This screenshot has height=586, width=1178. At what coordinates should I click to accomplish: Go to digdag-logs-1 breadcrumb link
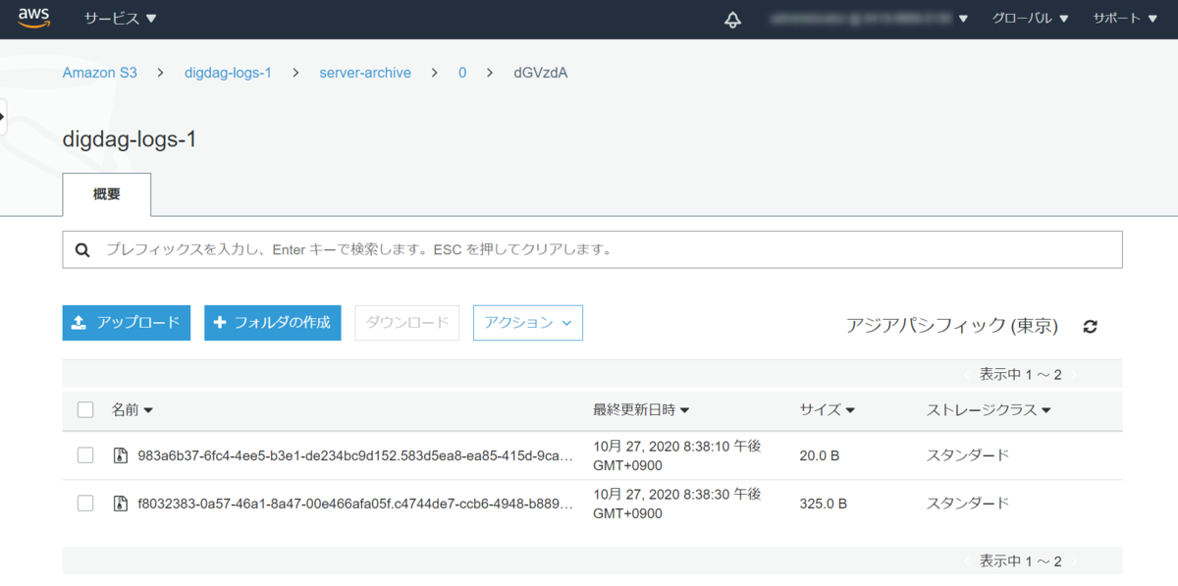coord(228,73)
